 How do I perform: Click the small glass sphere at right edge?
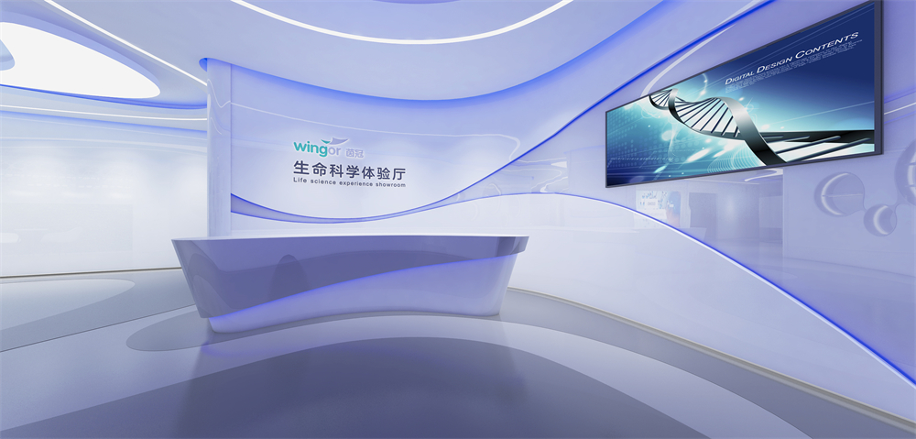tap(885, 218)
